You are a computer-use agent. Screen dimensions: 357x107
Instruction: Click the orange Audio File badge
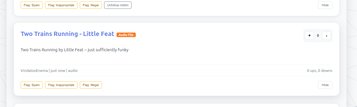126,35
